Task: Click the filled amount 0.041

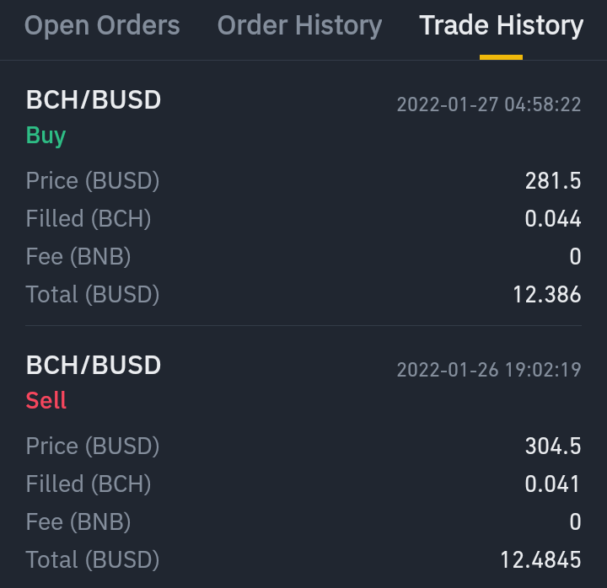Action: (x=552, y=484)
